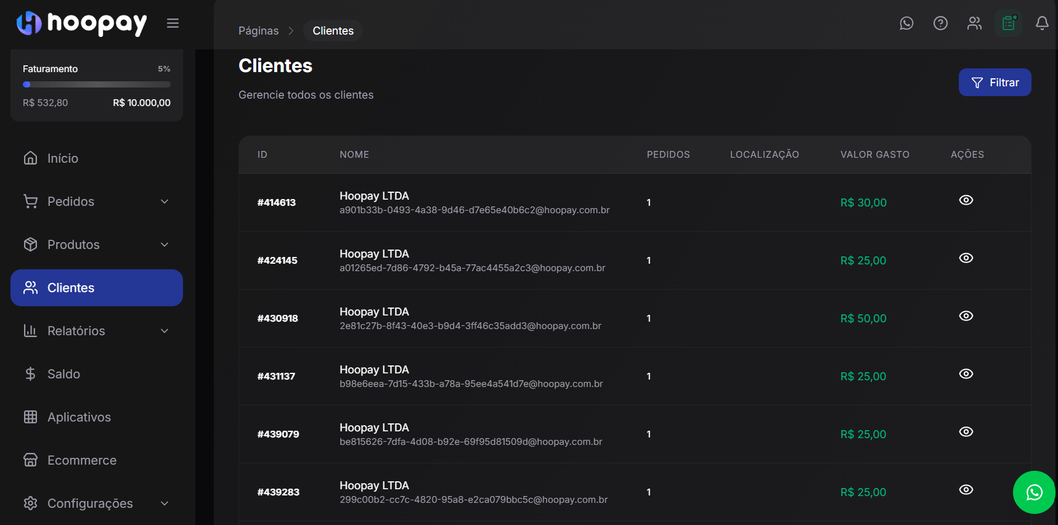
Task: Click the Aplicativos grid icon
Action: pyautogui.click(x=30, y=417)
